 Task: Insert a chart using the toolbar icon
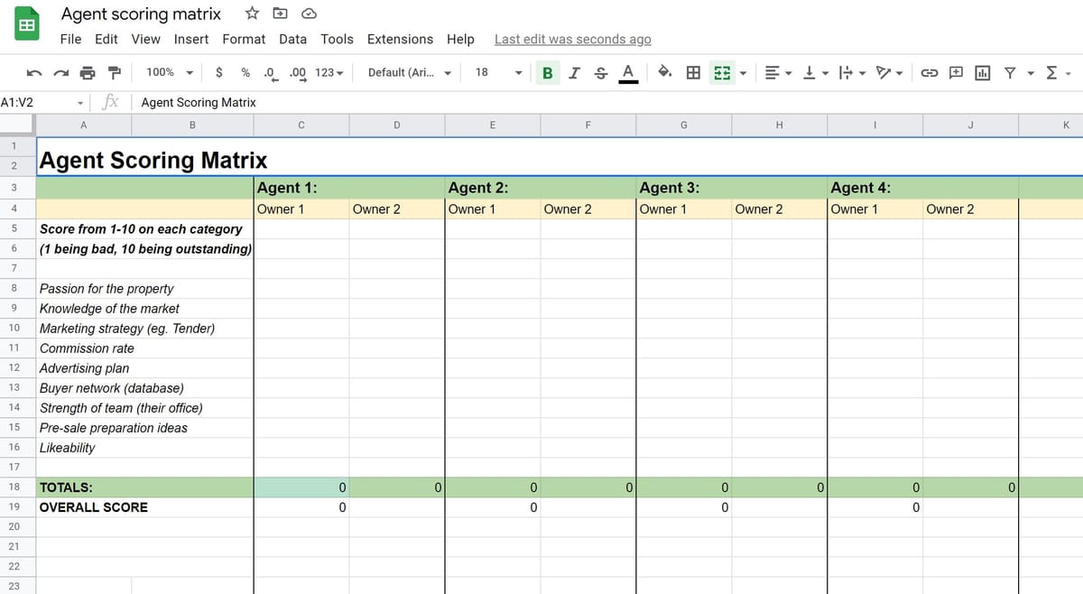pos(983,72)
